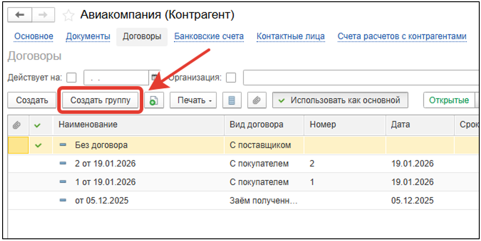Sort by the paperclip column header

[17, 125]
